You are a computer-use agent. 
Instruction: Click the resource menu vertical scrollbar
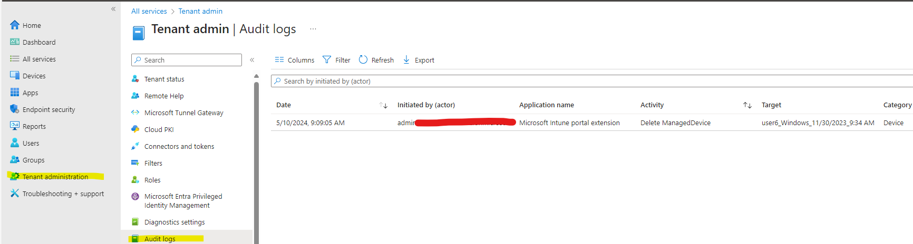(256, 163)
